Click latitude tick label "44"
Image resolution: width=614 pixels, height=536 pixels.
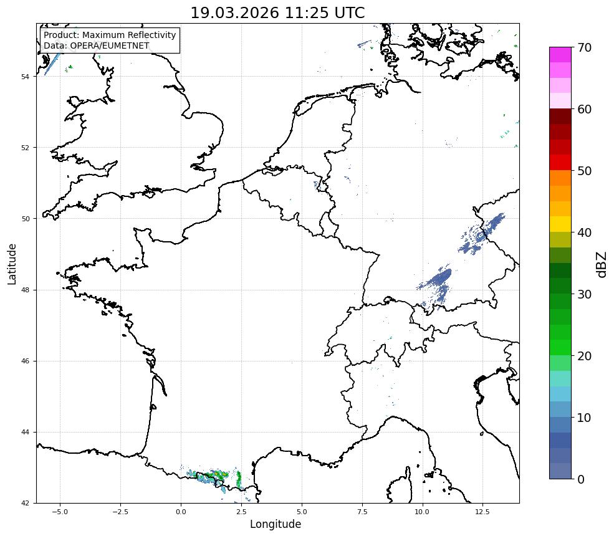25,433
